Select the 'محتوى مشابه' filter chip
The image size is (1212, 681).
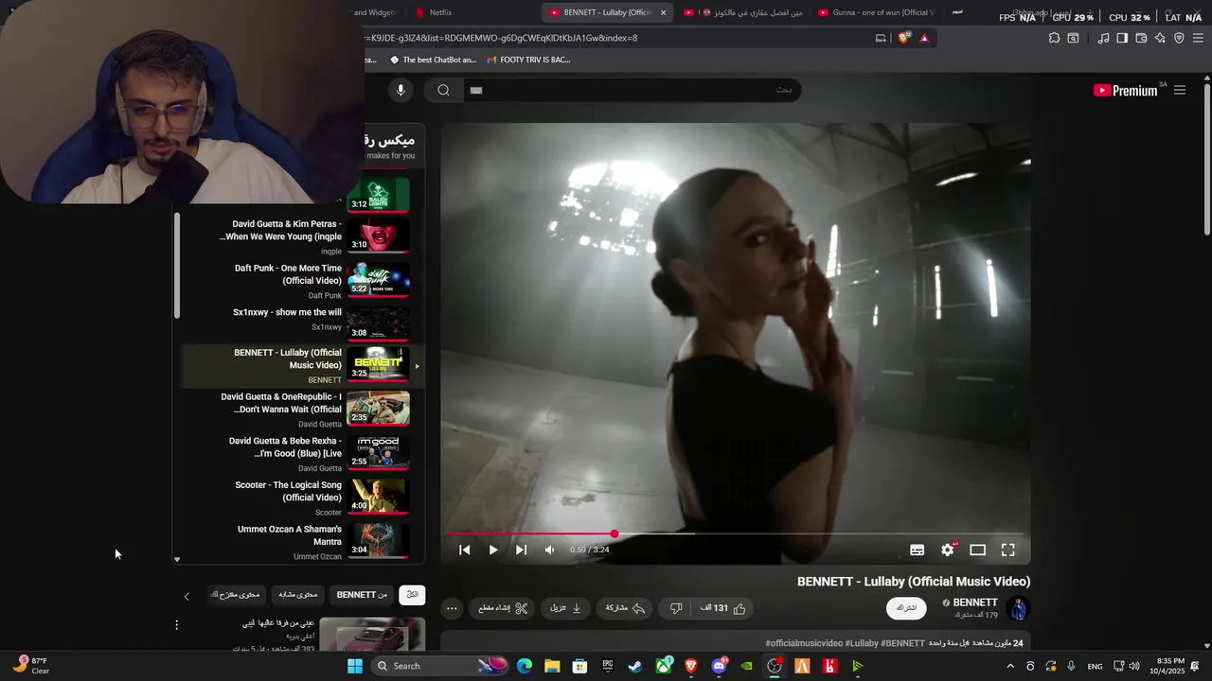coord(297,595)
